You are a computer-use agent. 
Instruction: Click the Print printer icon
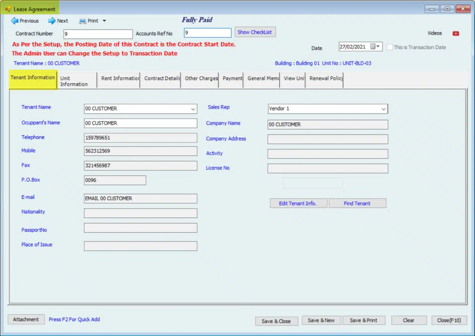pos(82,21)
